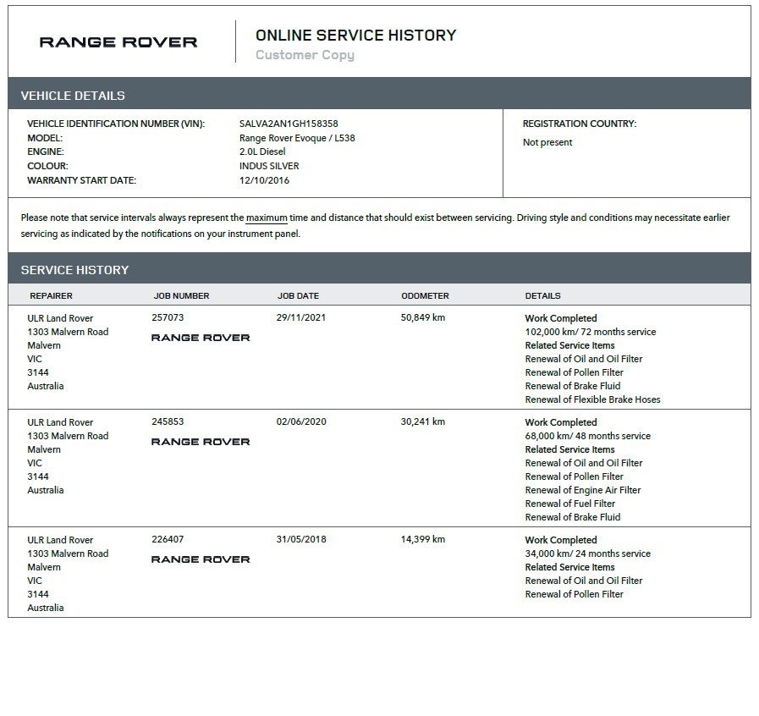
Task: Click Range Rover logo under job 226407
Action: click(x=201, y=559)
